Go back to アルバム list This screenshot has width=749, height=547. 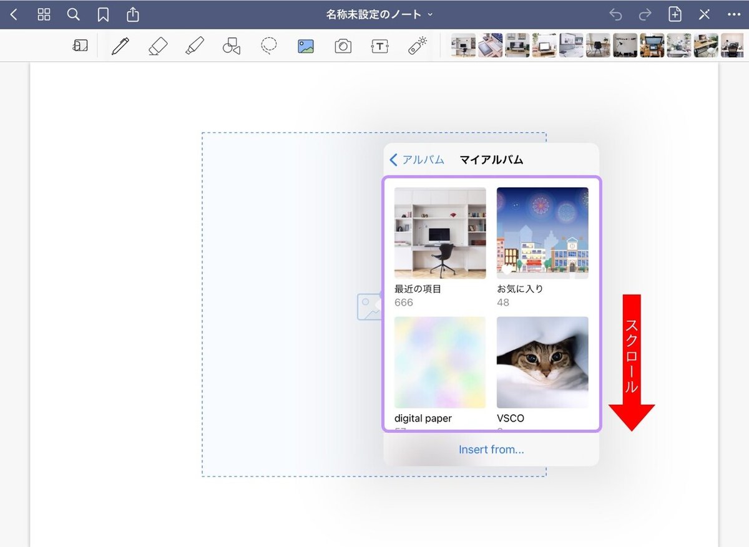pyautogui.click(x=417, y=160)
